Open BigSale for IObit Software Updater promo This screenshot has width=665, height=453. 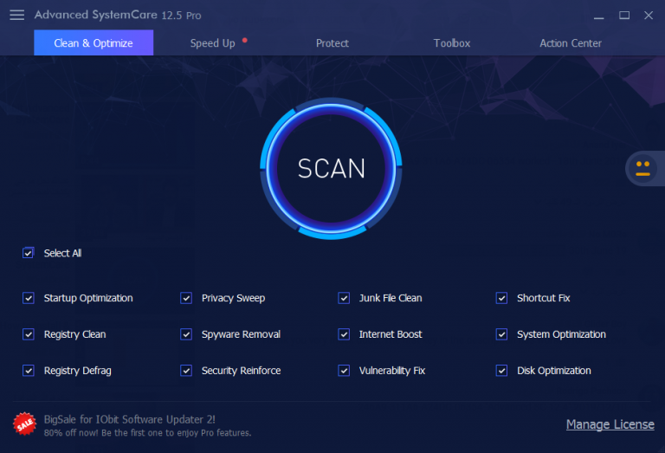pyautogui.click(x=129, y=419)
